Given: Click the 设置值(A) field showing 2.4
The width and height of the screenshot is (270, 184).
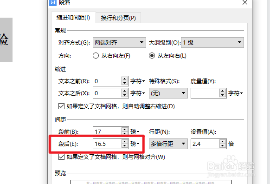Looking at the screenshot, I should [205, 144].
